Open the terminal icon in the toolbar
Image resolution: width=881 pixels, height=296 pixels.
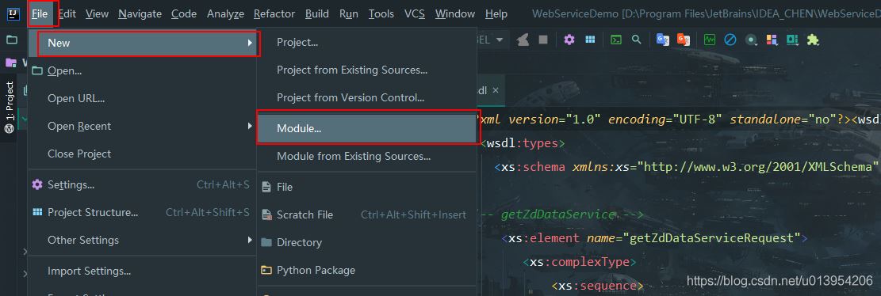616,40
